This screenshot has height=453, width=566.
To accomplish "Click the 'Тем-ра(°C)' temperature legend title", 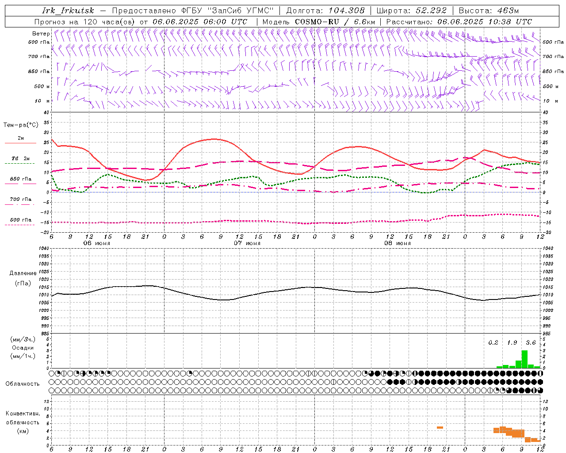I will coord(21,125).
